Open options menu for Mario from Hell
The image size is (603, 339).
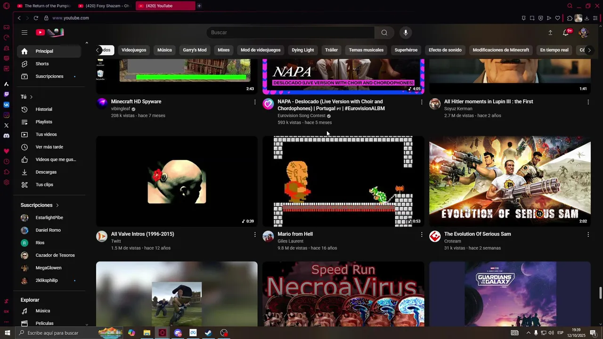[x=422, y=234]
